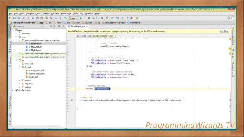244x137 pixels.
Task: Click the performFiltering() breadcrumb
Action: [x=104, y=36]
